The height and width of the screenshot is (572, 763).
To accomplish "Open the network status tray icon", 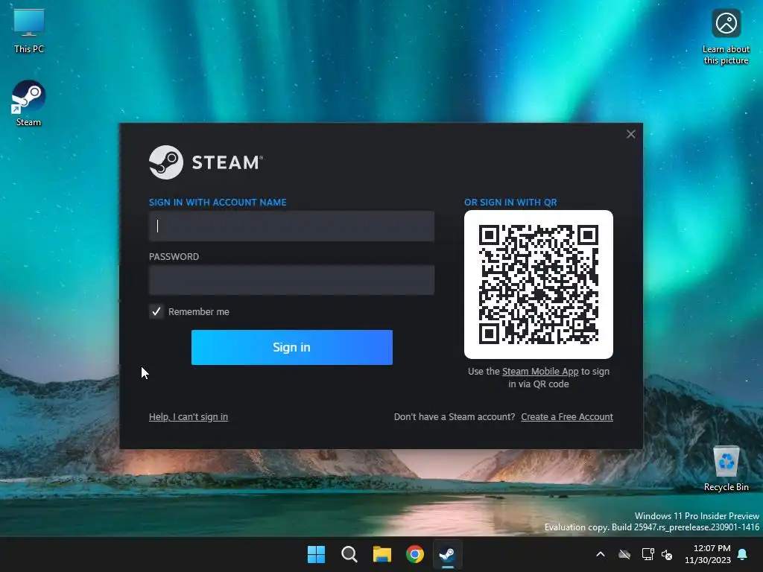I will (648, 554).
